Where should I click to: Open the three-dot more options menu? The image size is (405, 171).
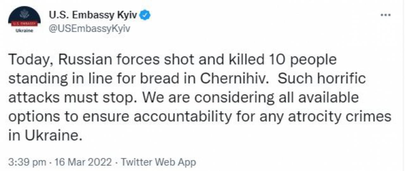[385, 15]
